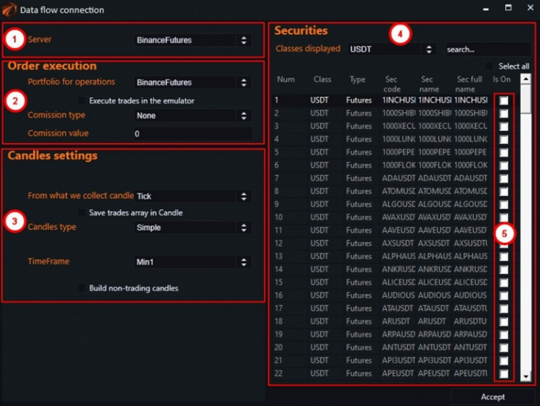Image resolution: width=540 pixels, height=406 pixels.
Task: Click the securities list scrollbar thumb
Action: pyautogui.click(x=526, y=99)
